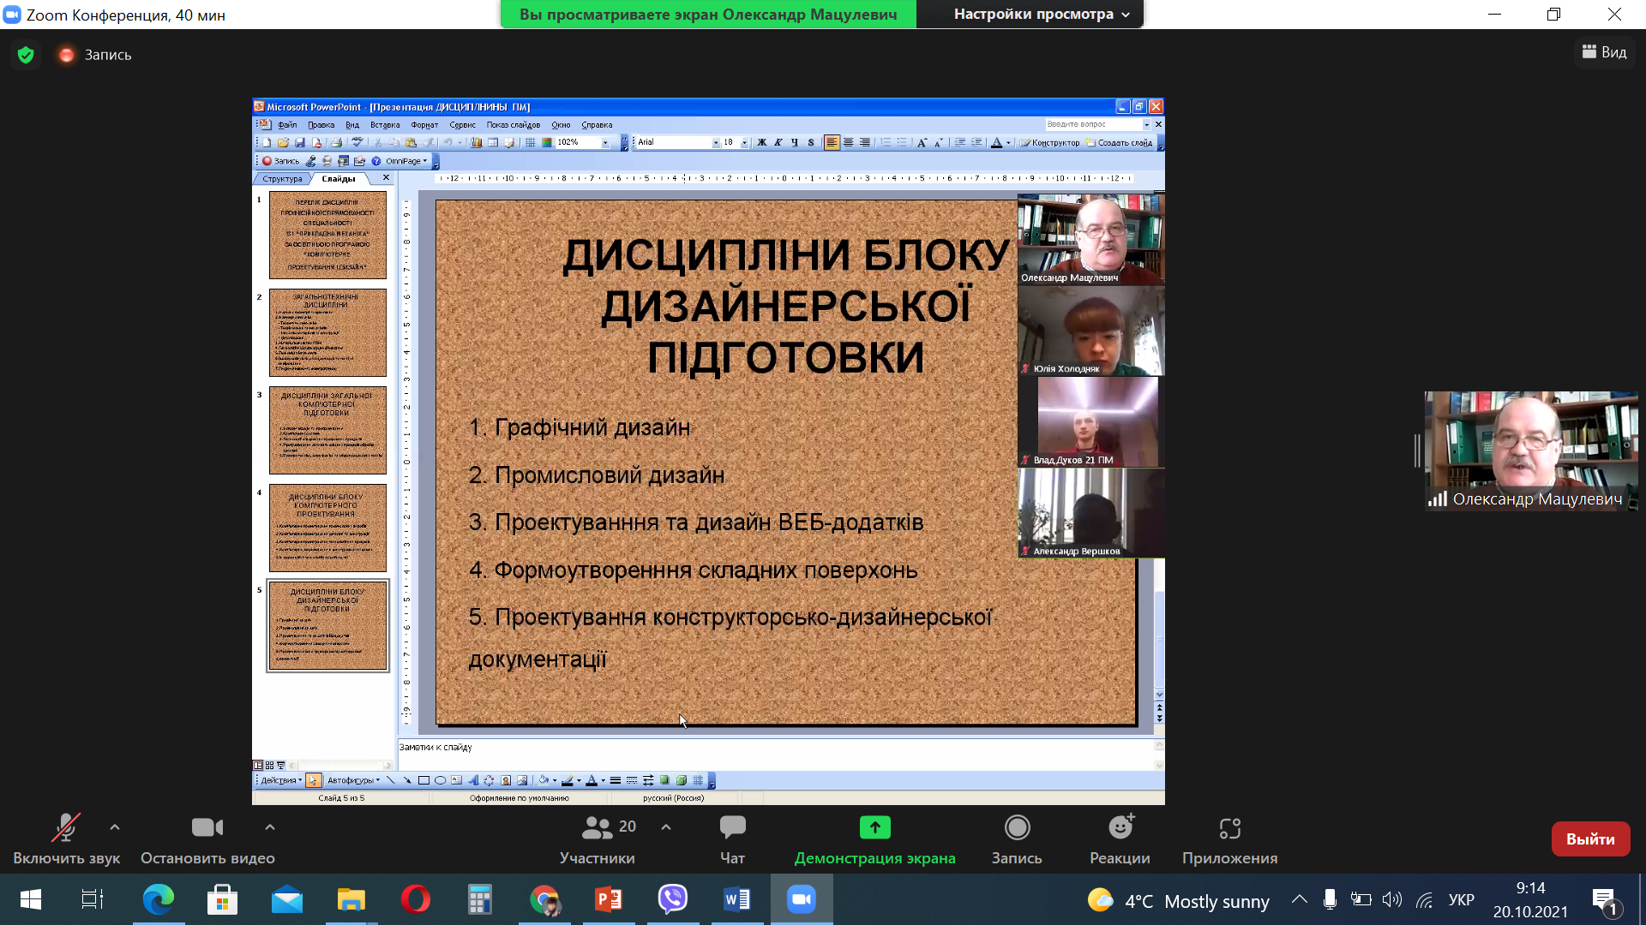Screen dimensions: 1646x925
Task: Stop video via Остановить видео camera icon
Action: [207, 828]
